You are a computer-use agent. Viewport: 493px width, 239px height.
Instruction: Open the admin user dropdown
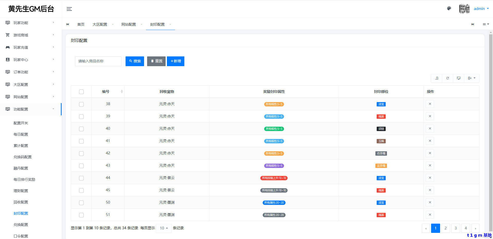(x=481, y=9)
